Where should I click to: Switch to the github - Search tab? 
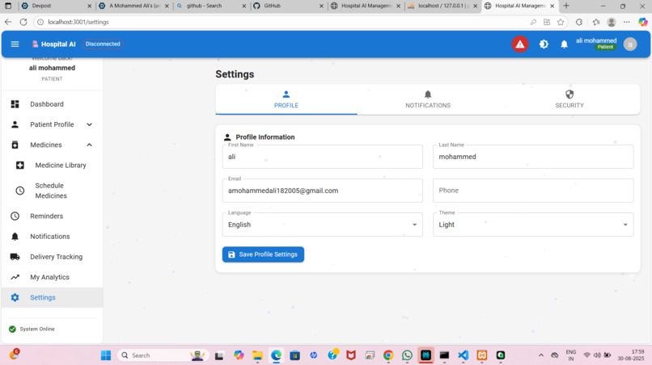click(x=212, y=6)
